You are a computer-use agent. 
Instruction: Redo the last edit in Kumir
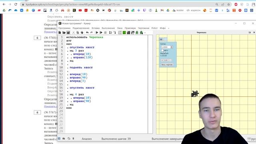[x=92, y=32]
